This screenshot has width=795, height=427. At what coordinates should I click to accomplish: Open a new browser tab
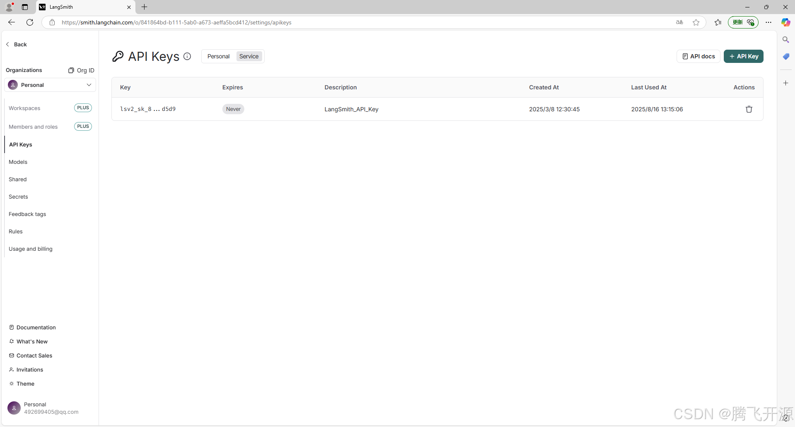pos(144,7)
